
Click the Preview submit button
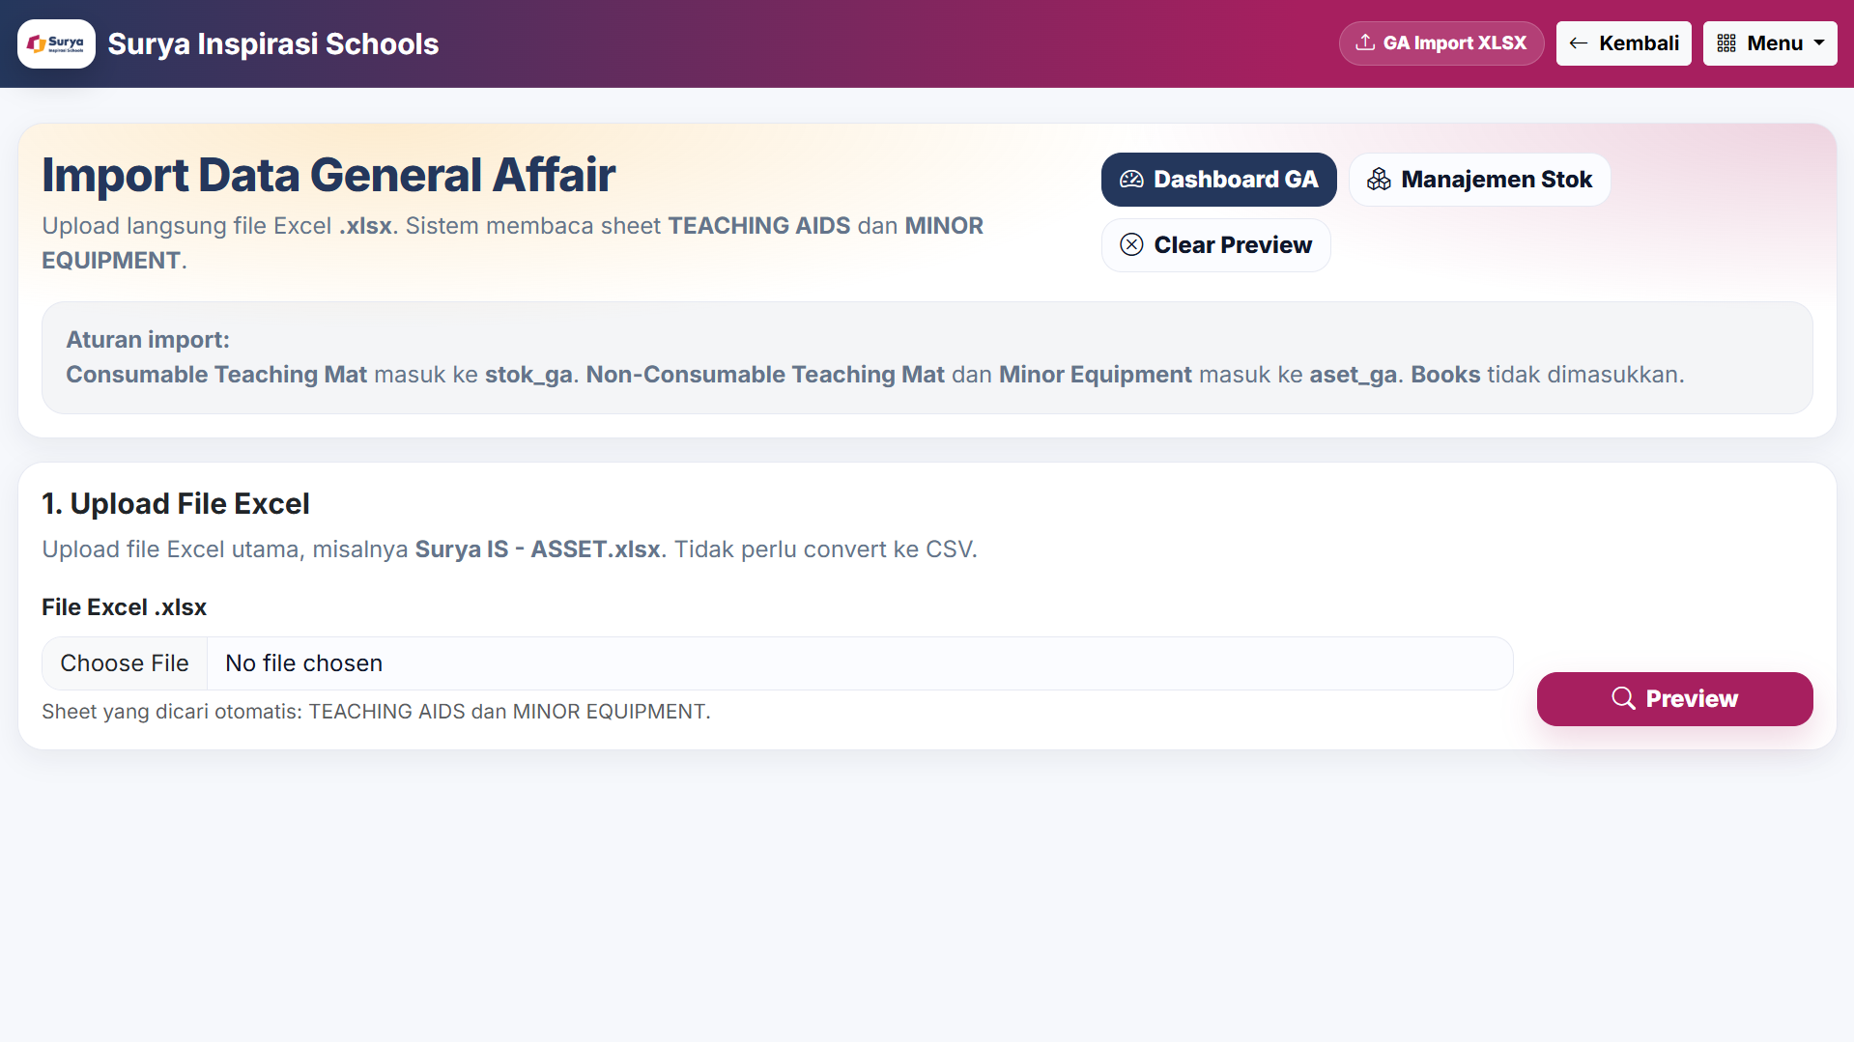1674,699
